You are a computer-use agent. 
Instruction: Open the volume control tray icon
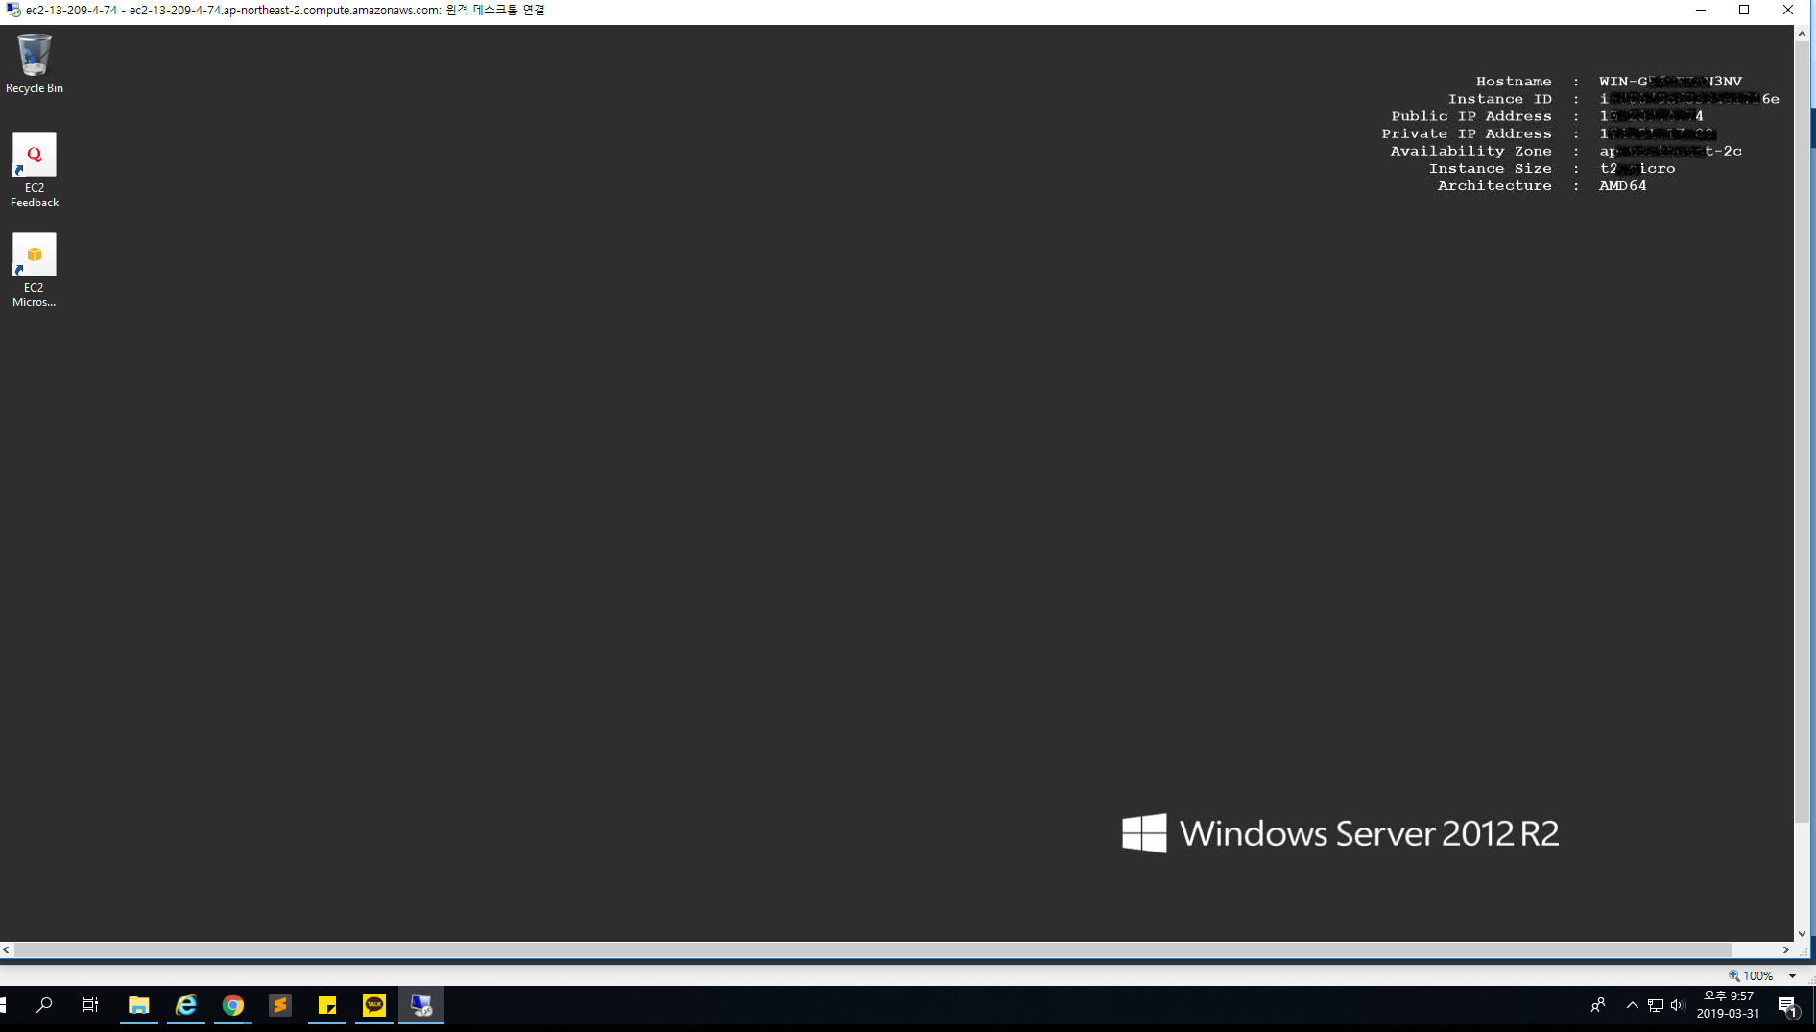point(1678,1005)
